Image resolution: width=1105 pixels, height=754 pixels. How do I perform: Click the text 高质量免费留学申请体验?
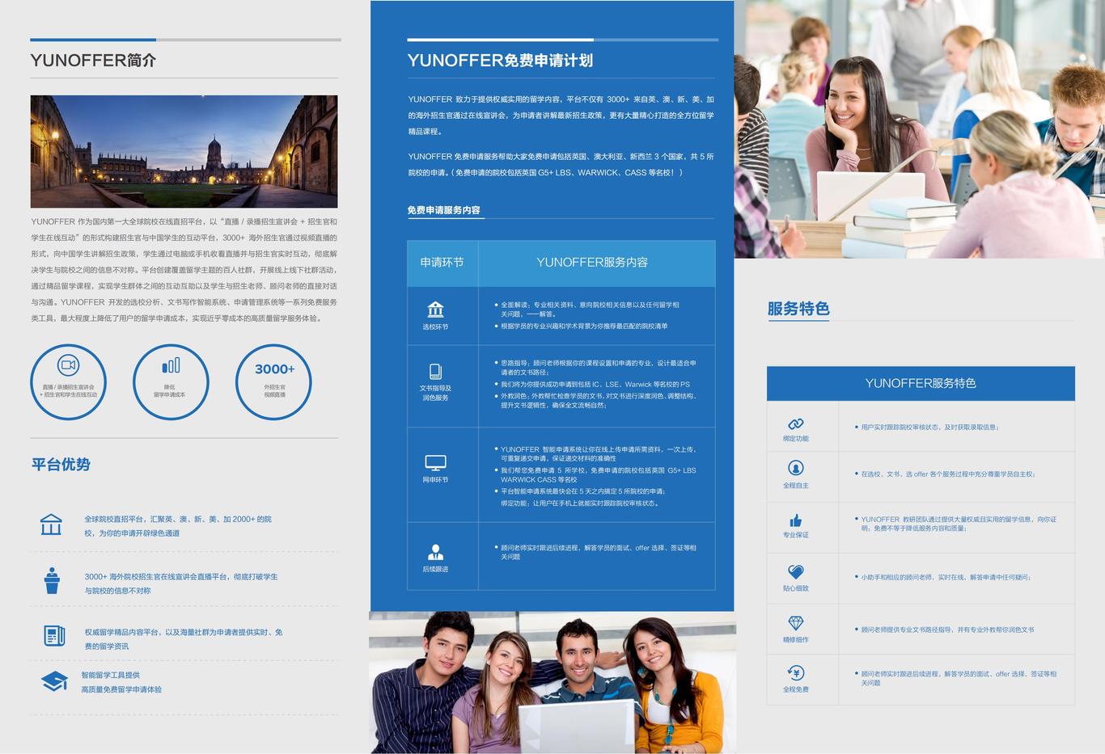[121, 689]
